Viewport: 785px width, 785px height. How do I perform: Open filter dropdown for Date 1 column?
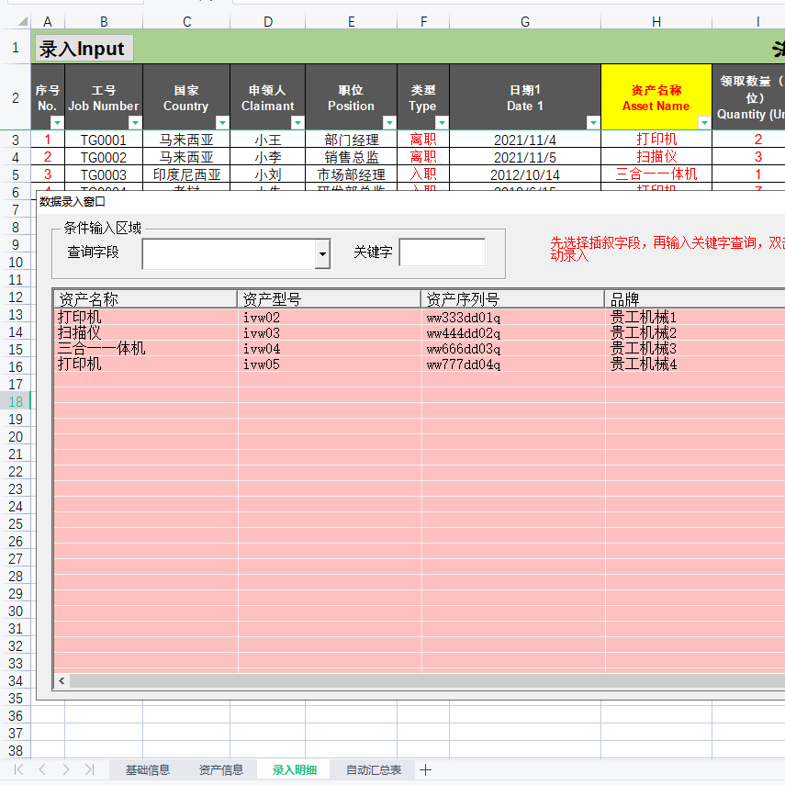pos(593,123)
